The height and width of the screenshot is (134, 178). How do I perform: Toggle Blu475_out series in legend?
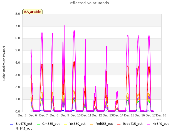[x=21, y=124]
